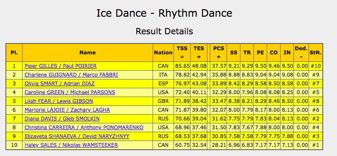Screen dimensions: 337x156
Task: Open Diana DAVIS / Gleb SMOLKIN link
Action: pos(62,119)
